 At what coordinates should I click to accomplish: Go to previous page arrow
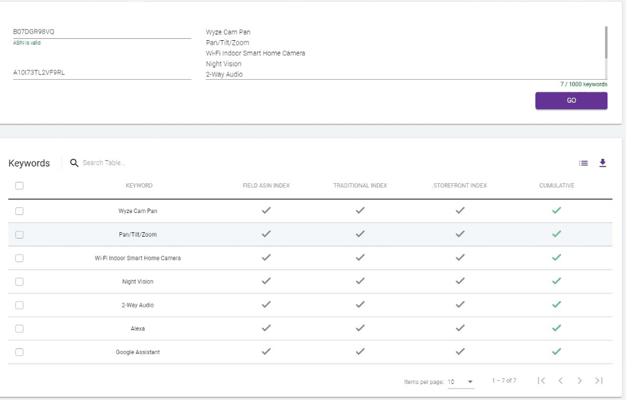point(560,381)
